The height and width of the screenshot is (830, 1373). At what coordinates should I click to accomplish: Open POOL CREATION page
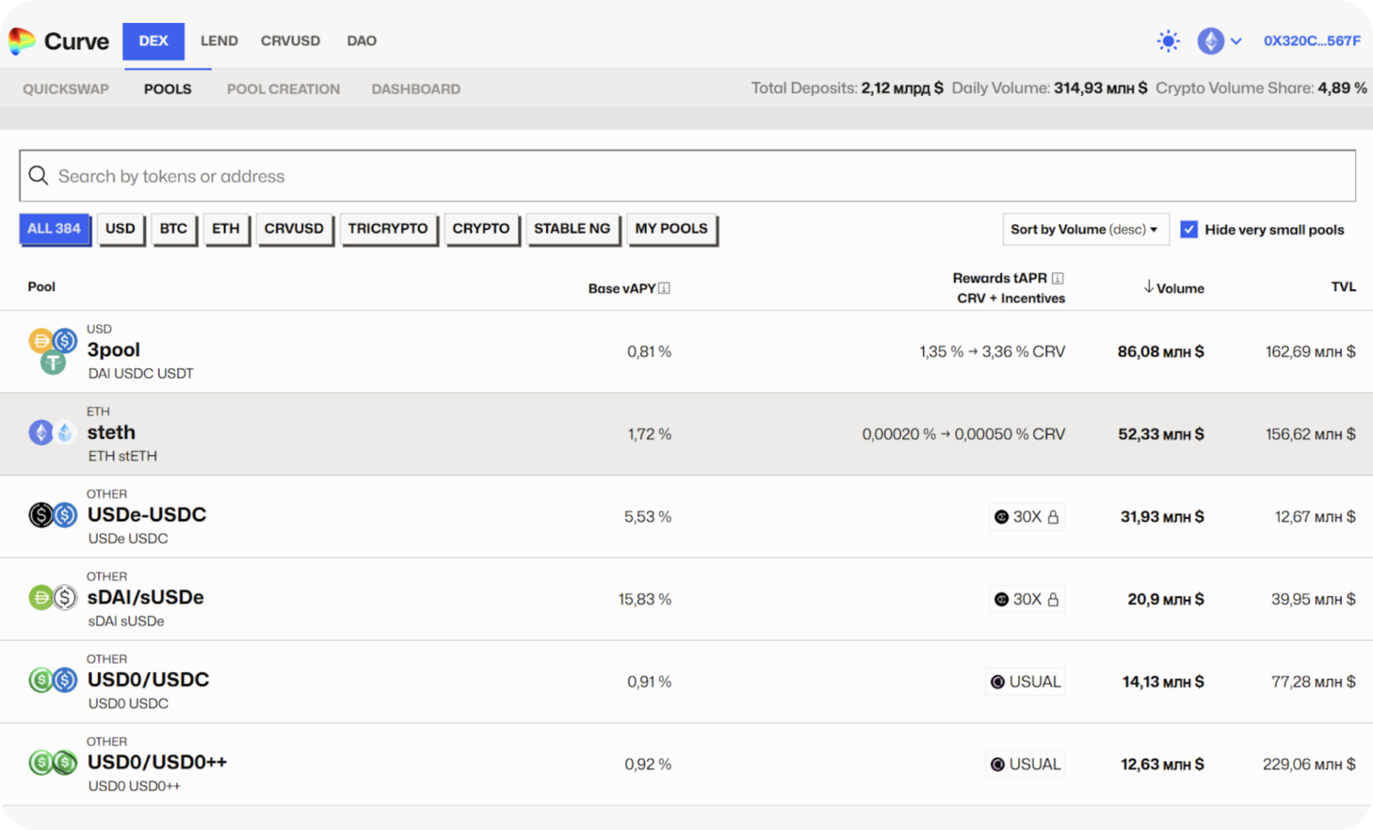pos(283,89)
